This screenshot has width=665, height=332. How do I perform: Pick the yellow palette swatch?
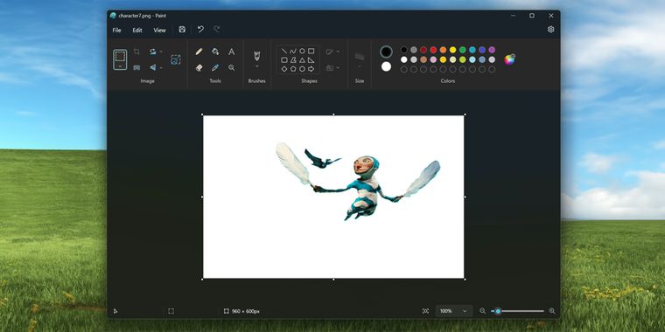[x=452, y=50]
